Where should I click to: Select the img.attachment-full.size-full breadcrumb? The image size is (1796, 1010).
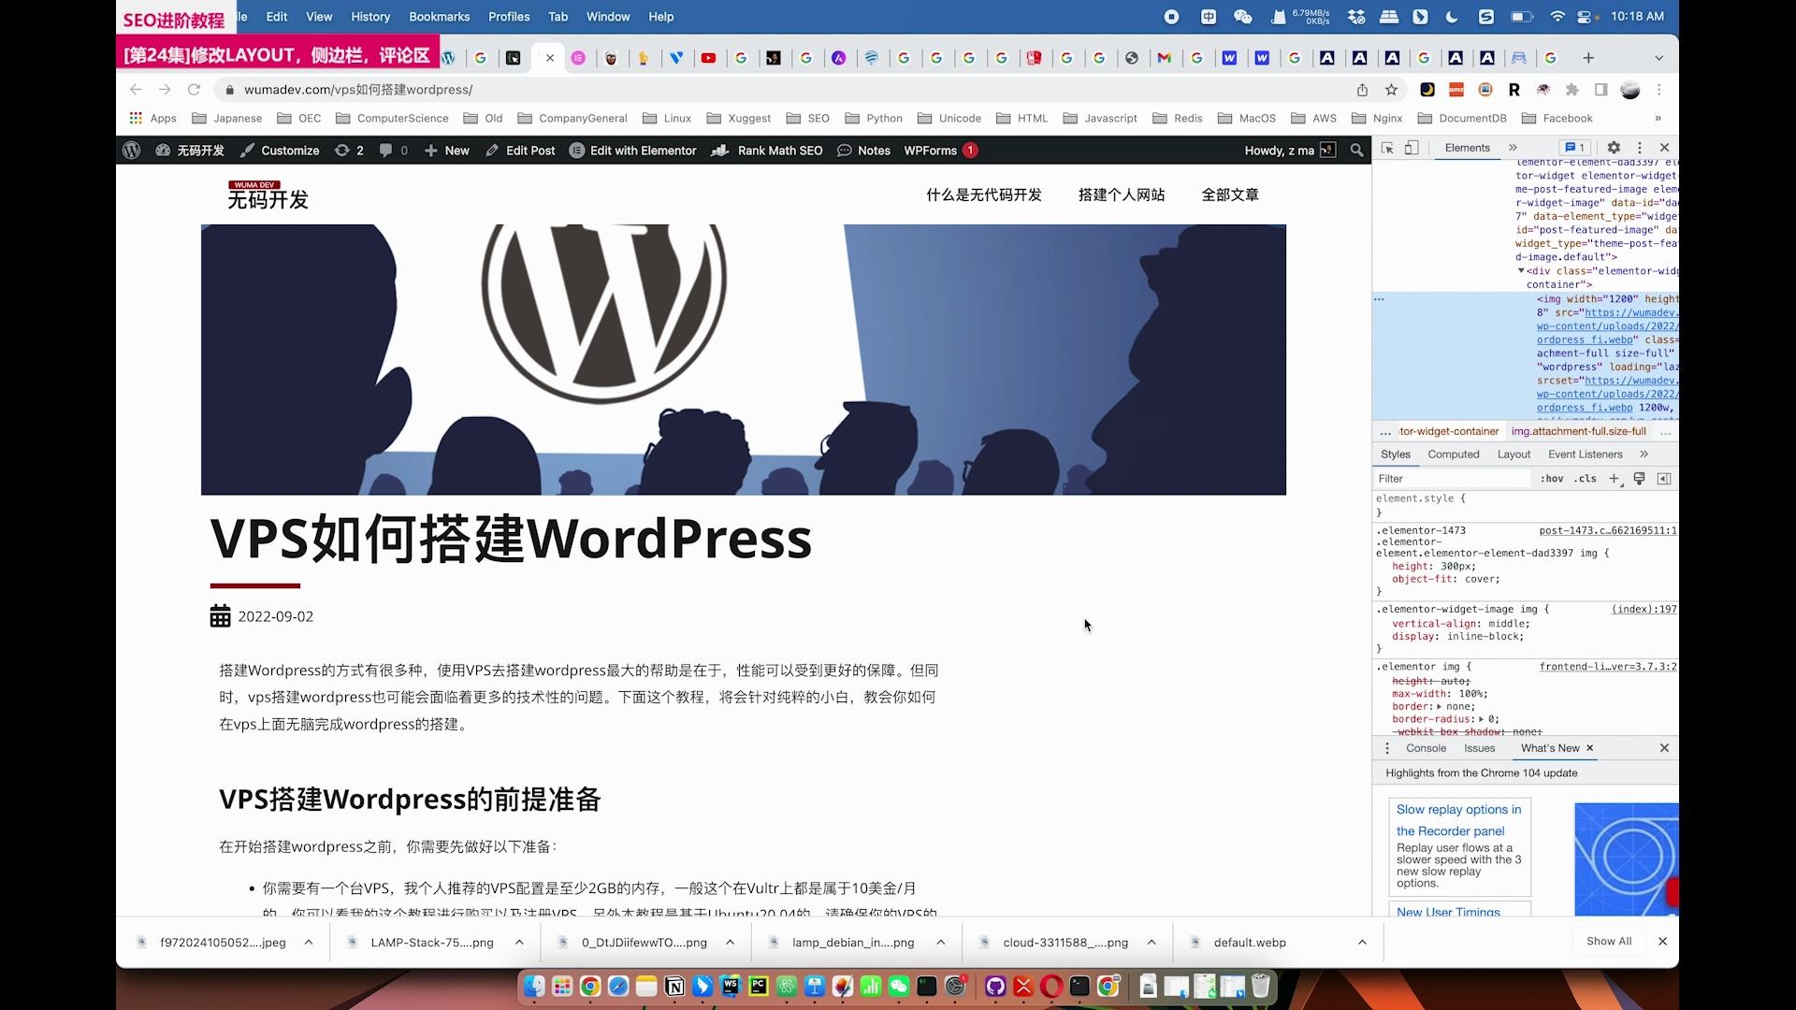[1578, 432]
